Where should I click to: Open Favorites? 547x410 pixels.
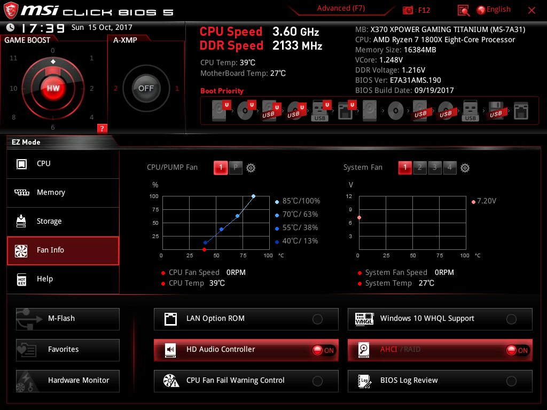(x=68, y=350)
